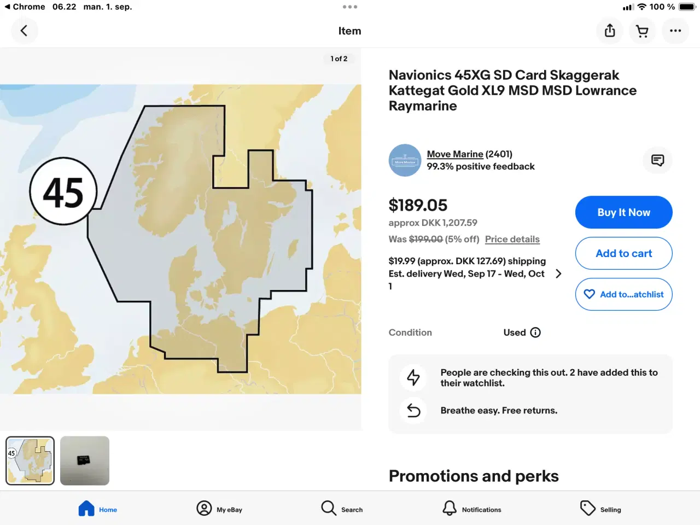Open the main chart 45 image
Image resolution: width=700 pixels, height=525 pixels.
point(180,239)
